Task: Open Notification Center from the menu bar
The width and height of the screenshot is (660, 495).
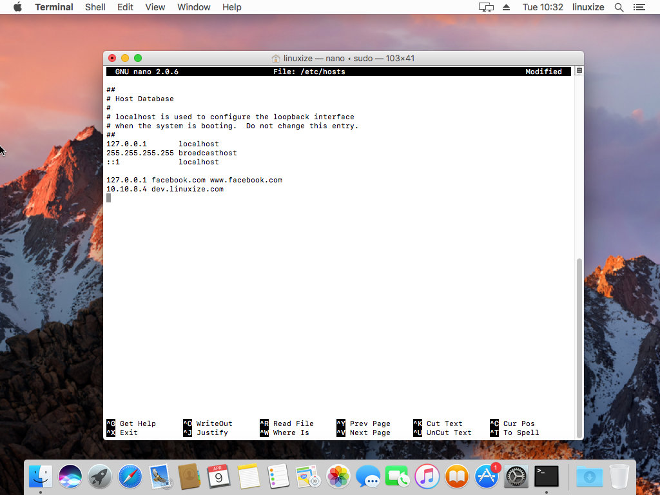Action: click(639, 7)
